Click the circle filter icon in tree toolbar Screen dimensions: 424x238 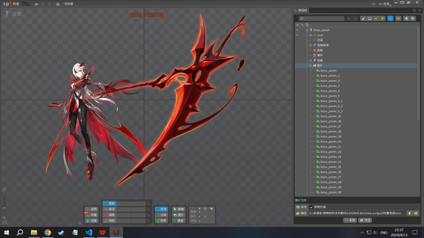coord(370,19)
